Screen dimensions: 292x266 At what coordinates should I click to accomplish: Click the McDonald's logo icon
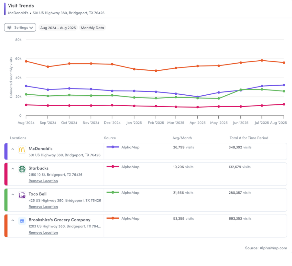pos(22,150)
